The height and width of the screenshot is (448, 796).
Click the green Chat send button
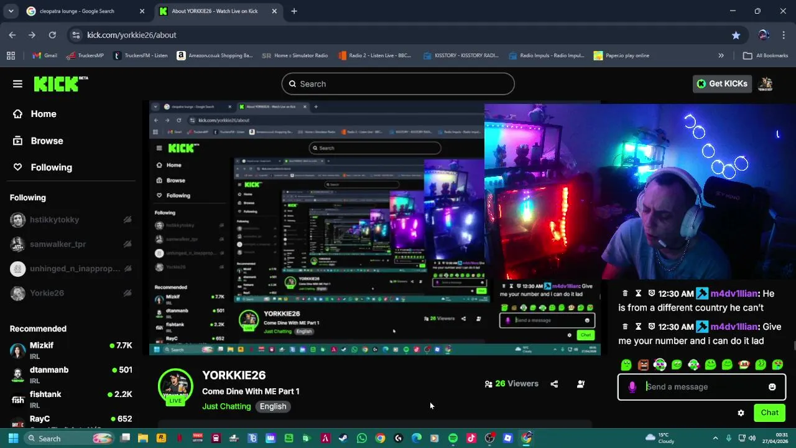pyautogui.click(x=769, y=413)
